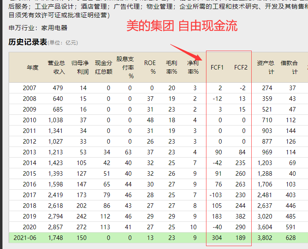Click net profit 105 in 2014 row
The width and height of the screenshot is (308, 249).
point(81,163)
